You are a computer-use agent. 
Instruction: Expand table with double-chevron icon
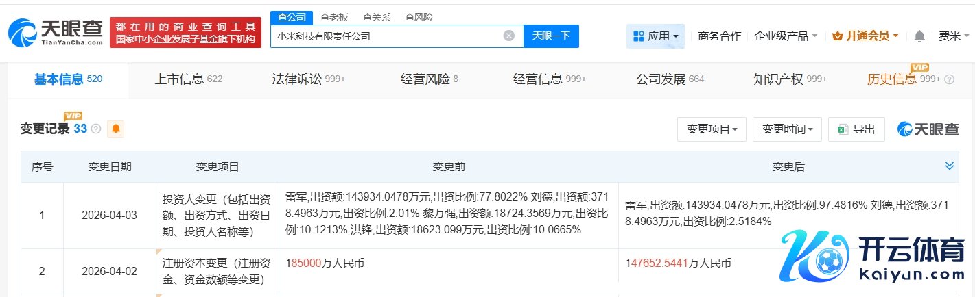950,166
